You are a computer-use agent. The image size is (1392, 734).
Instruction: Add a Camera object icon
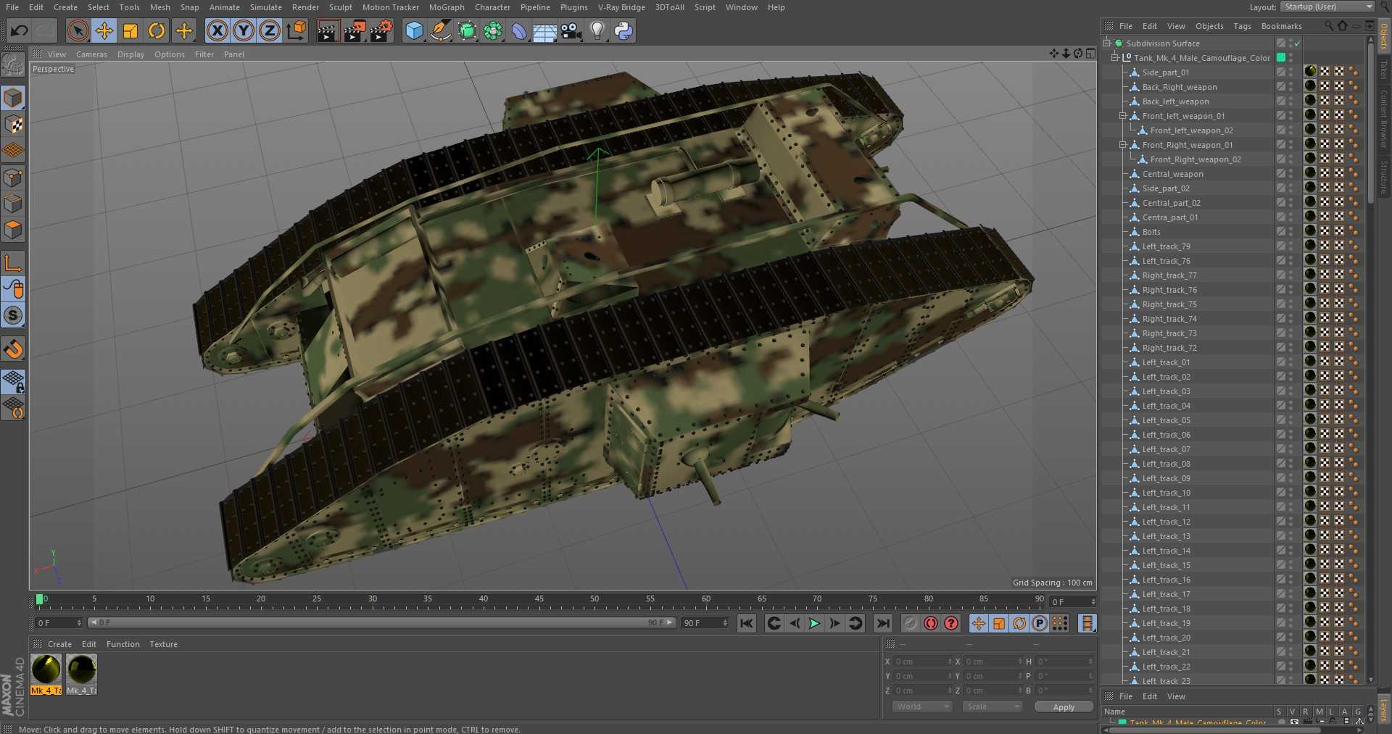click(x=571, y=30)
